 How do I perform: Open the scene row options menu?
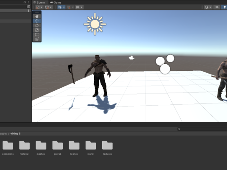[x=28, y=11]
